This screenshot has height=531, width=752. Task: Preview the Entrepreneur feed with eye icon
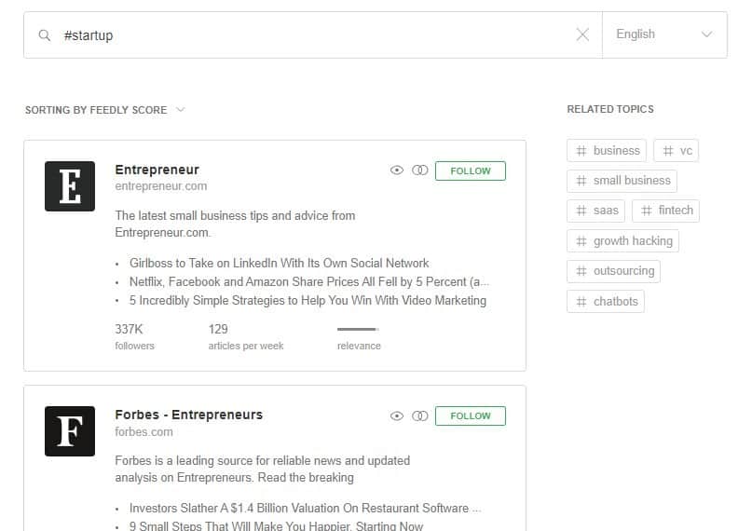click(397, 170)
